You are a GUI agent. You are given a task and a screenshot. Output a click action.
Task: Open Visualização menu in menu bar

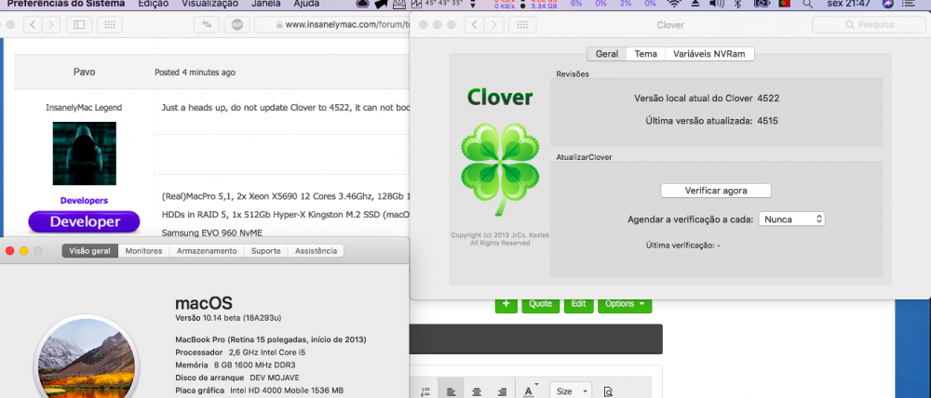[209, 4]
